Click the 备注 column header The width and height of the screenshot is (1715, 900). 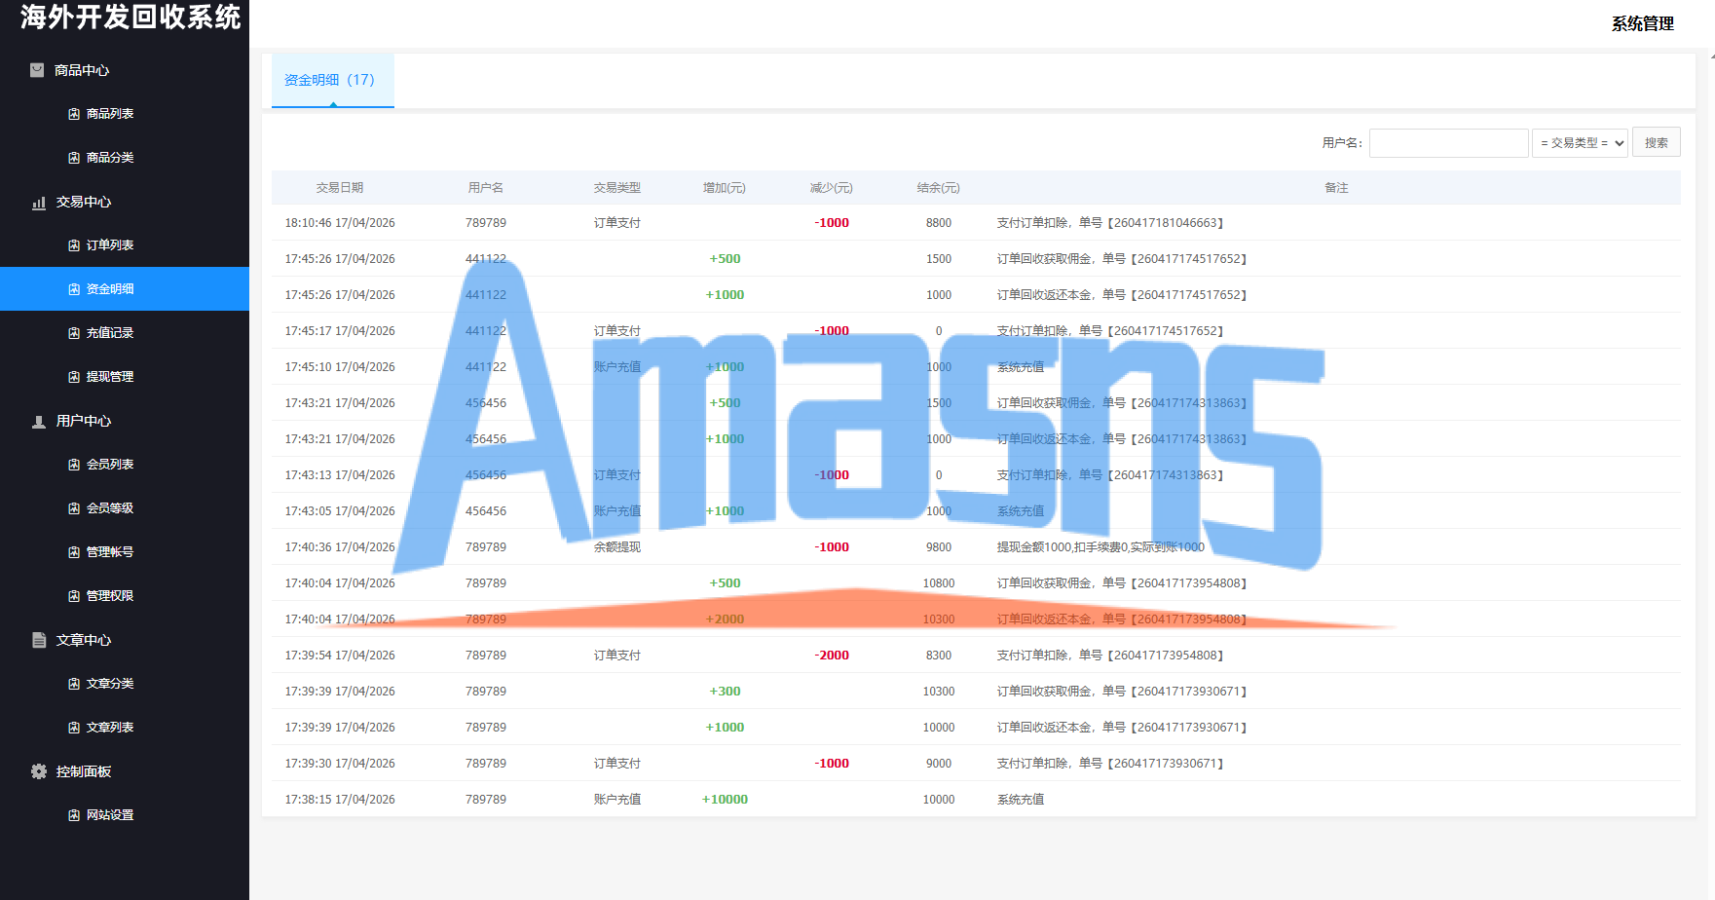coord(1336,188)
